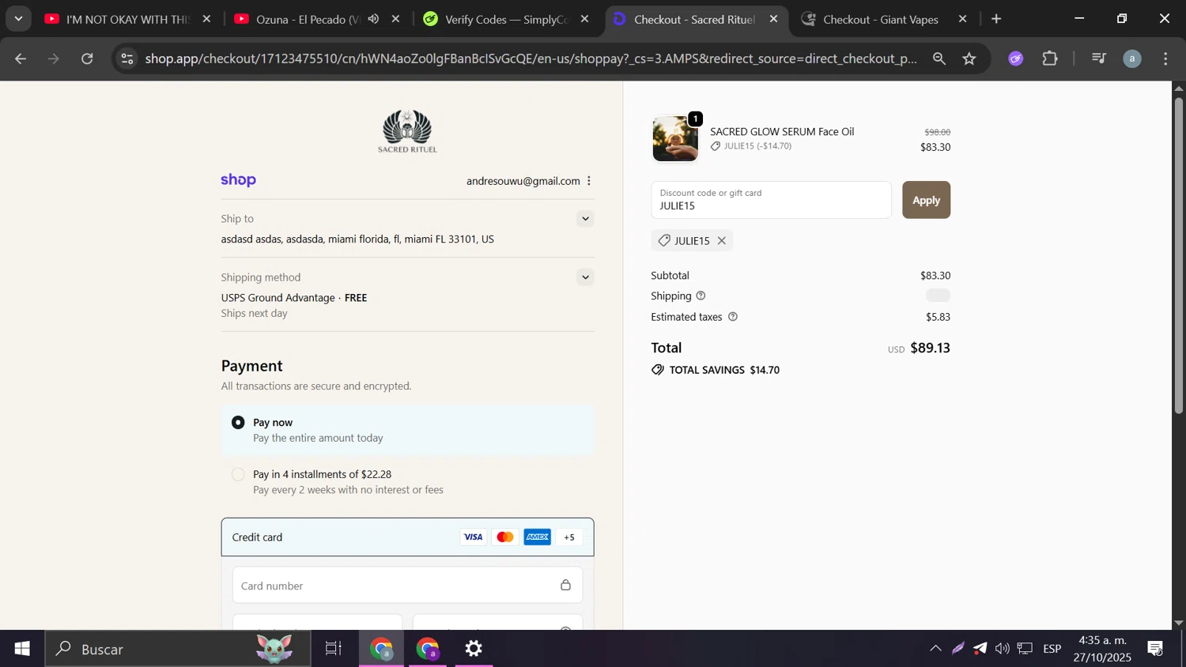Open the notification center icon

[1155, 649]
